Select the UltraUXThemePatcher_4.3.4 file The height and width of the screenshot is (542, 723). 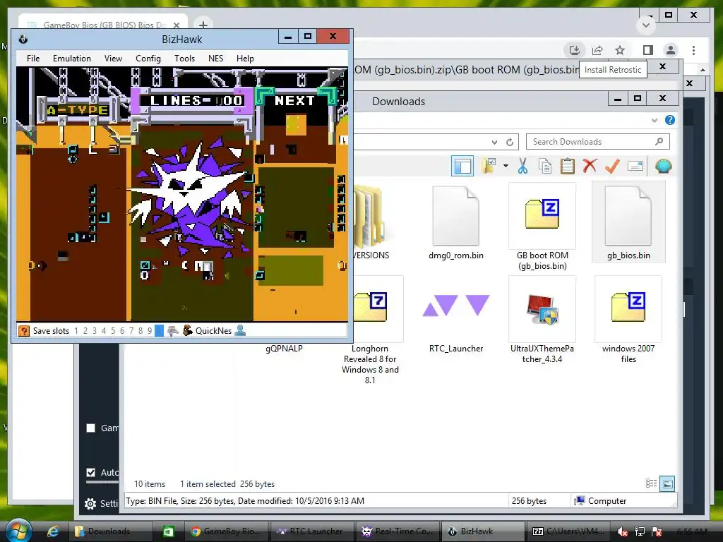pyautogui.click(x=542, y=320)
